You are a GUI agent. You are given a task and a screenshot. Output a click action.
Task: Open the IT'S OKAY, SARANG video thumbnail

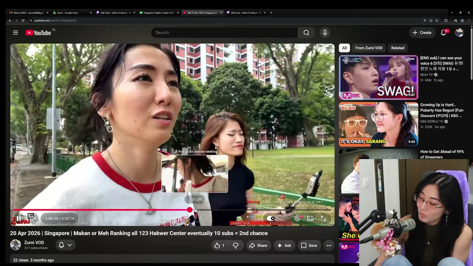coord(378,125)
